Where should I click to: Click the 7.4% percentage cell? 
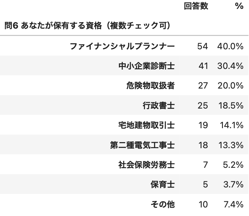pos(233,204)
